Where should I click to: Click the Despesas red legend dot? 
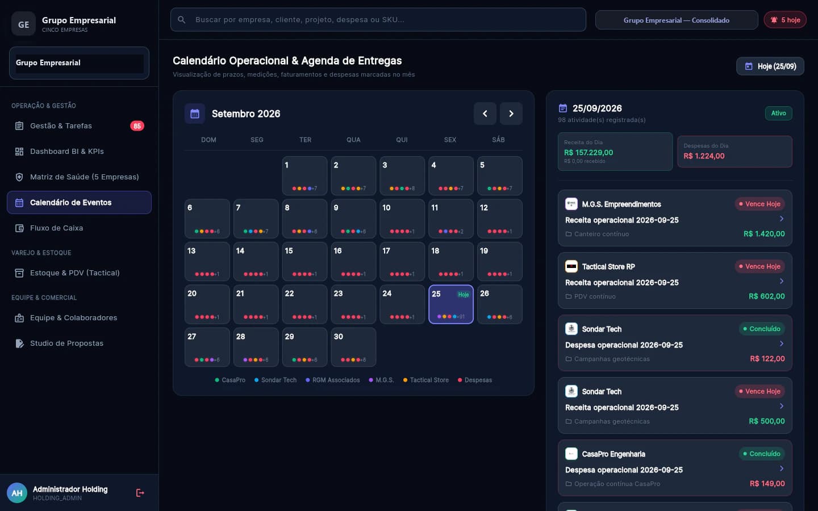coord(460,380)
